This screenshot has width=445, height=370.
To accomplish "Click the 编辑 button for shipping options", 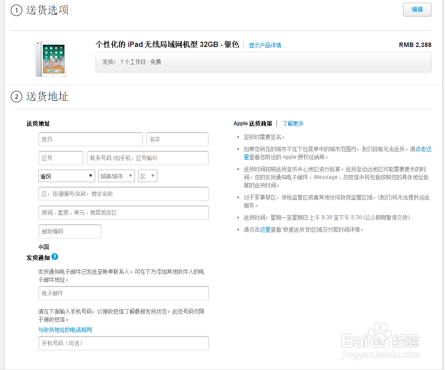I will pos(417,10).
